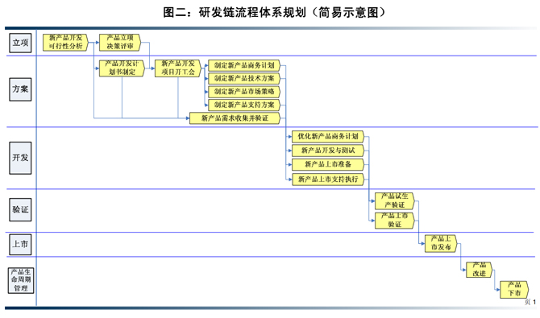
Task: Select the 方案 phase label box
Action: coord(20,89)
